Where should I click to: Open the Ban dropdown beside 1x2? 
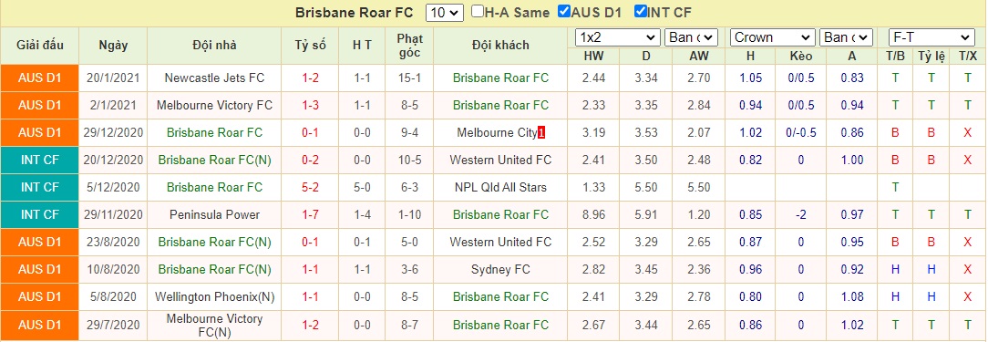pos(691,38)
